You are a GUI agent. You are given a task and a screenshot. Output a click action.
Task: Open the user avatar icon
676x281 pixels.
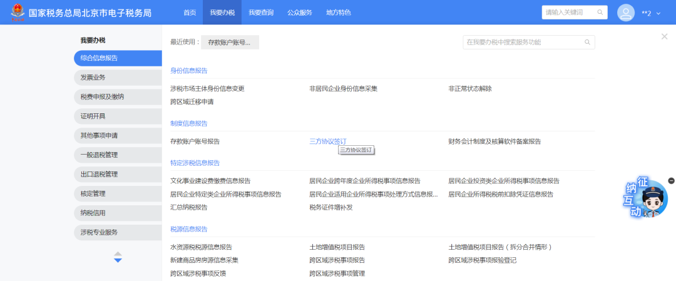click(625, 13)
